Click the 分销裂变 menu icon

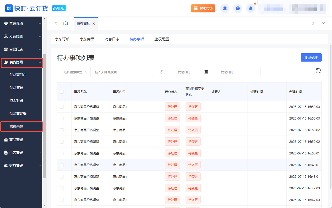tap(6, 36)
